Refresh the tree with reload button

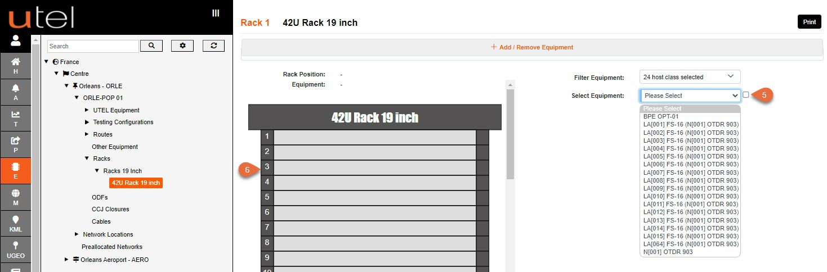pyautogui.click(x=213, y=46)
